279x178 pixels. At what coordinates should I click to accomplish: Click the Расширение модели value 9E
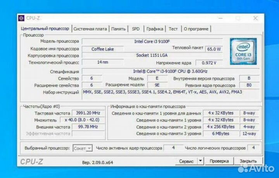click(x=157, y=85)
